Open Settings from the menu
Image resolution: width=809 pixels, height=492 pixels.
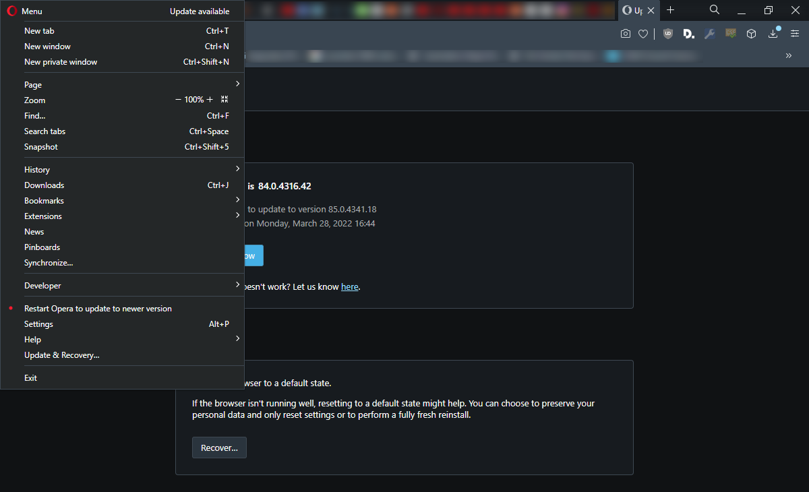(x=122, y=324)
